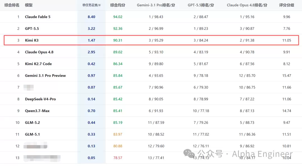Select the Qwen3.7-Max model name
The height and width of the screenshot is (166, 302).
37,111
